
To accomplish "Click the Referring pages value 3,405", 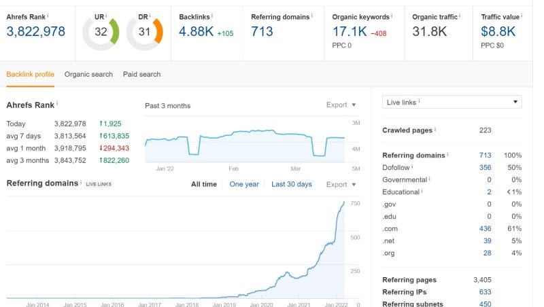I will click(x=482, y=280).
